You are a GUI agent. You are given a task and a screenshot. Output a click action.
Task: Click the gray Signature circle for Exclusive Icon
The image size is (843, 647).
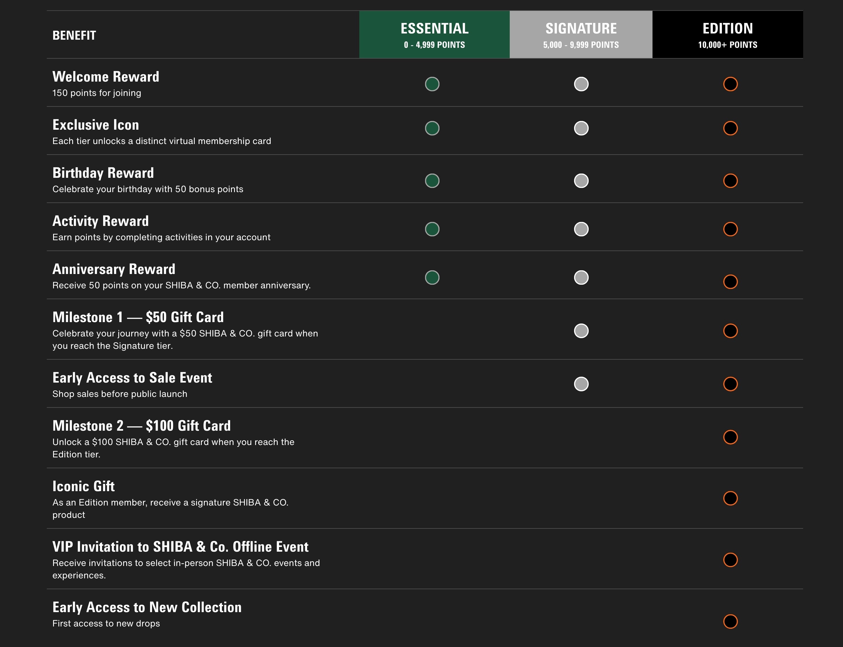coord(581,128)
